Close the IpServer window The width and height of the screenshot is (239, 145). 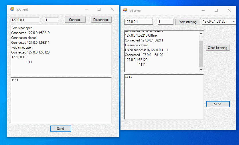(229, 10)
